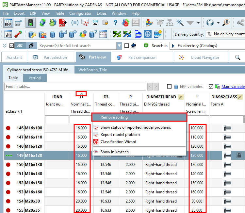Click the database with question mark icon
Viewport: 245px width, 213px height.
[93, 34]
